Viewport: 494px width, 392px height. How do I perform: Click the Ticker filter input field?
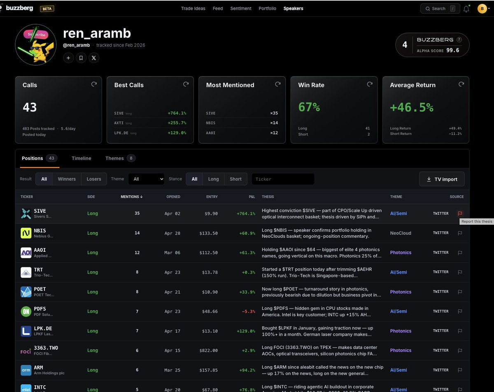[x=283, y=179]
